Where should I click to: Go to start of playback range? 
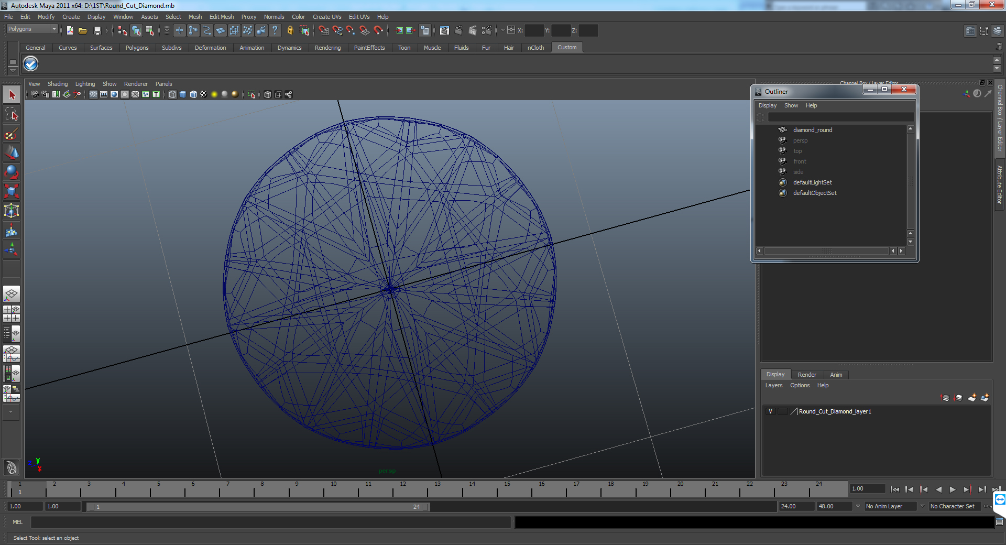tap(895, 489)
